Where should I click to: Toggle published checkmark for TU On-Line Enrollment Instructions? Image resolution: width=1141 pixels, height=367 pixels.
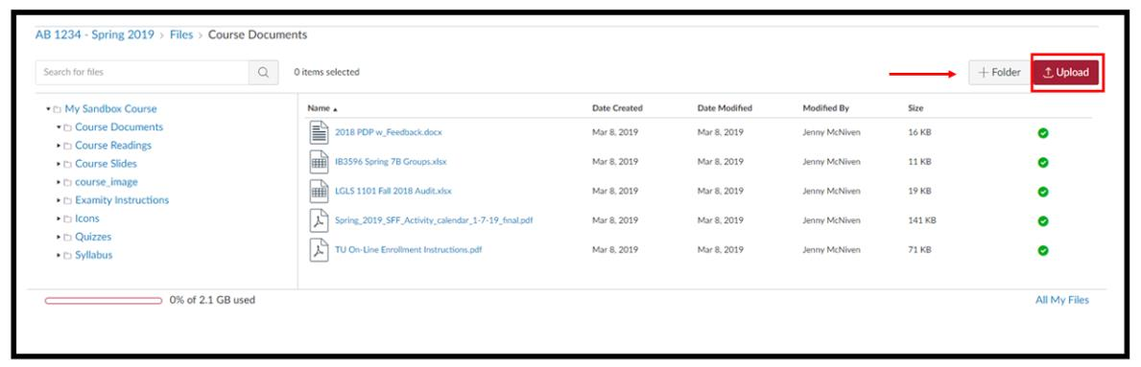(1043, 250)
